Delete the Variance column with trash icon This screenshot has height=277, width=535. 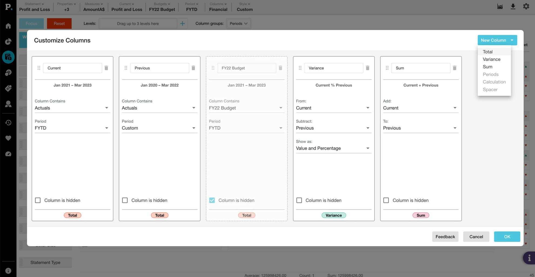pos(367,68)
